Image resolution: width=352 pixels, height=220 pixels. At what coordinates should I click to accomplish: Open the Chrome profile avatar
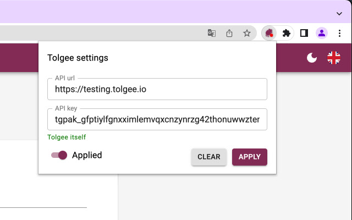click(322, 33)
